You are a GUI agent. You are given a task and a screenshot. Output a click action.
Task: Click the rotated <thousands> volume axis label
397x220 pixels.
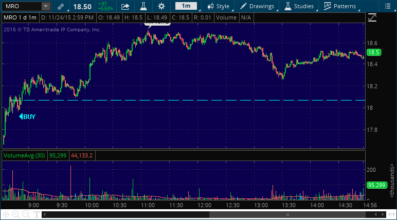(392, 181)
